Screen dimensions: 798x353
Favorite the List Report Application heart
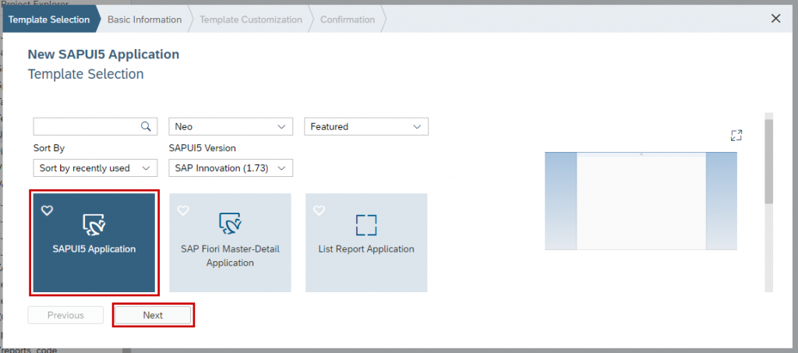tap(319, 210)
